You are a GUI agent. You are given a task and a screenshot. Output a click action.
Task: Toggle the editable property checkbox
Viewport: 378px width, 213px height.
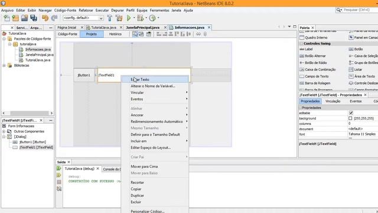[351, 113]
